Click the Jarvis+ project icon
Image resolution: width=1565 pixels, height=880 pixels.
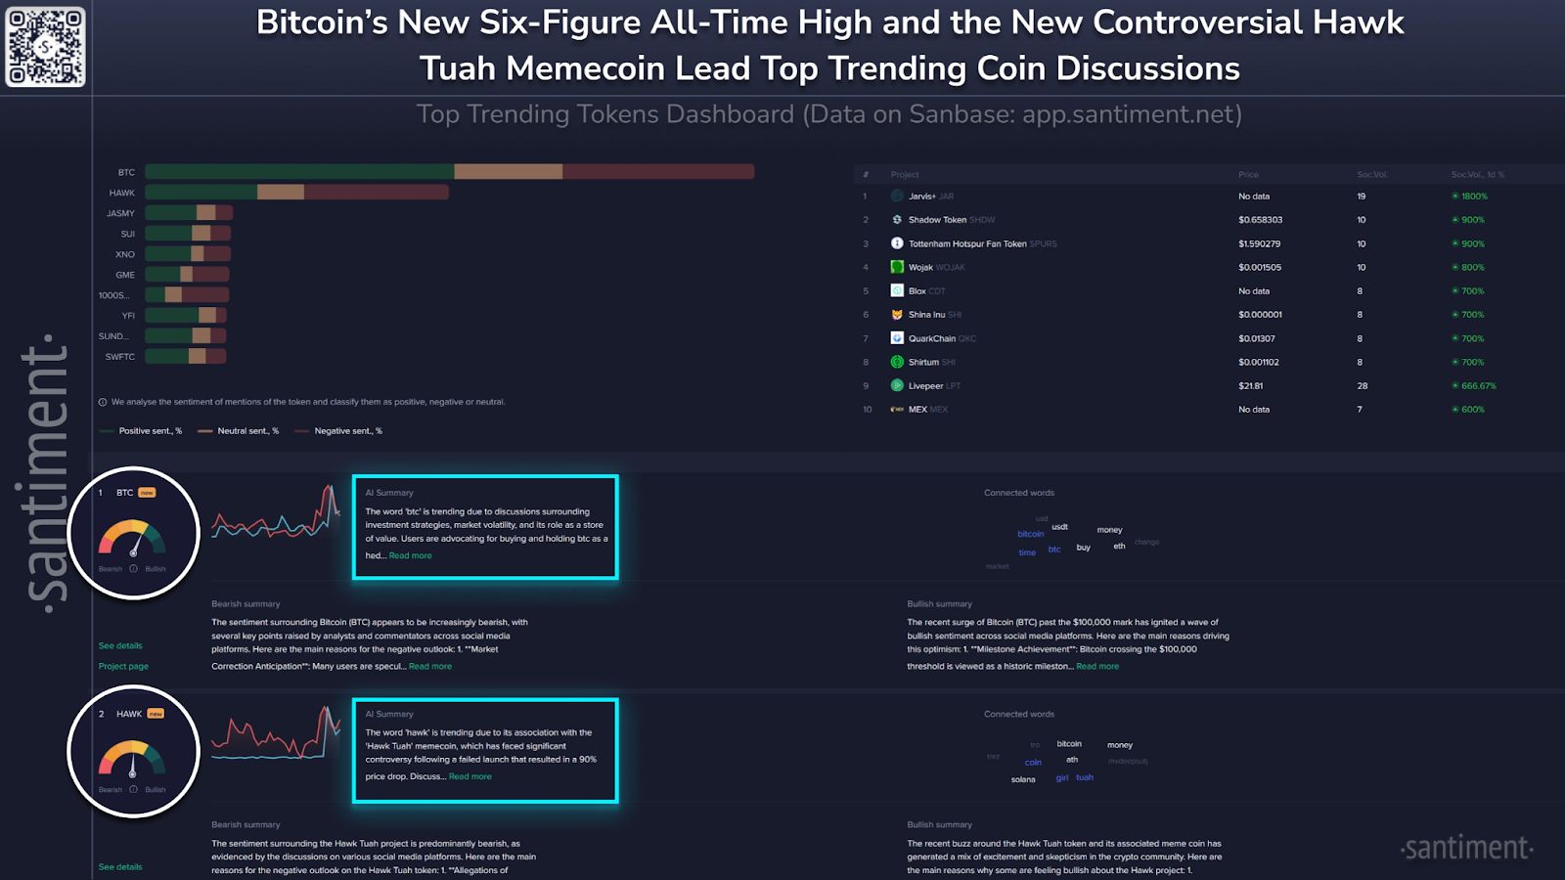coord(897,196)
